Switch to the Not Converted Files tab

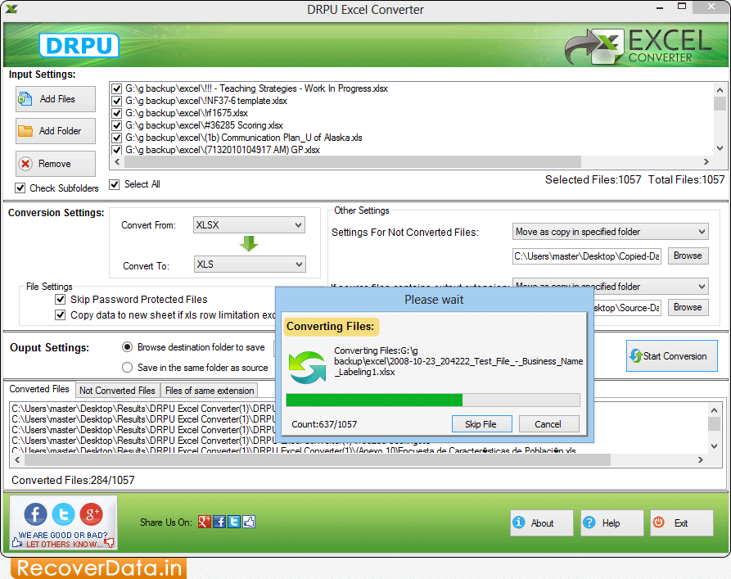[117, 391]
